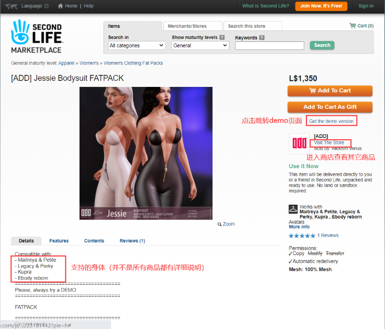Click Get the demo version link
This screenshot has height=329, width=385.
331,121
